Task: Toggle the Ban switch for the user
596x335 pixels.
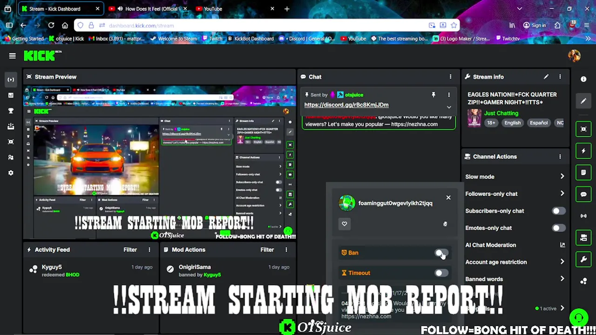Action: coord(441,253)
